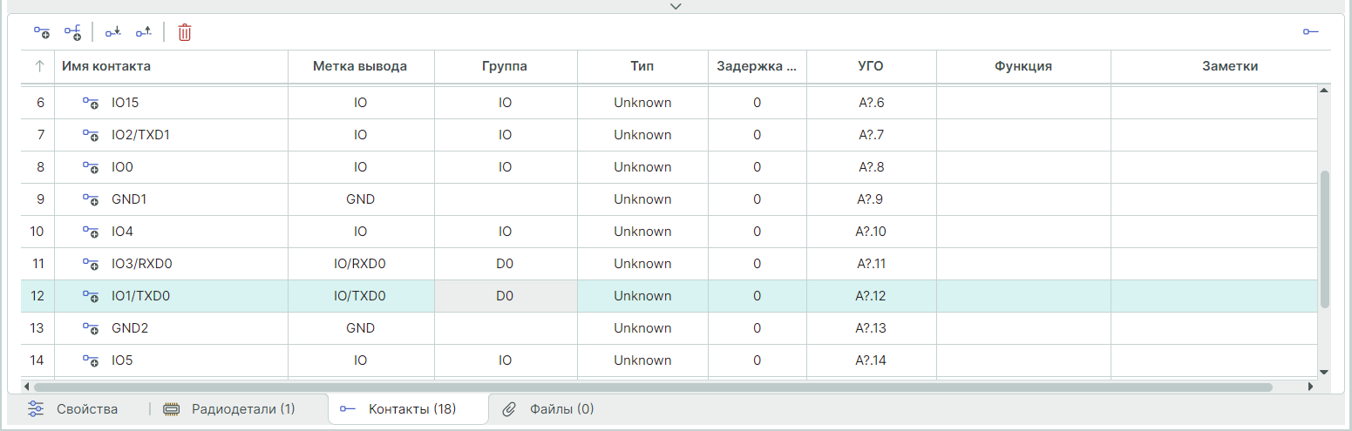The image size is (1352, 431).
Task: Sort by the Имя контакта column header
Action: (x=106, y=66)
